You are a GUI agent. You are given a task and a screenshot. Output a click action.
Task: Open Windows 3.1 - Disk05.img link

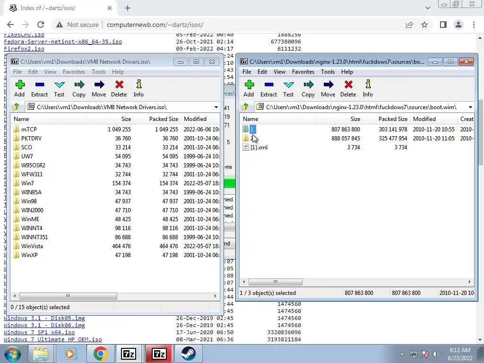(x=44, y=318)
